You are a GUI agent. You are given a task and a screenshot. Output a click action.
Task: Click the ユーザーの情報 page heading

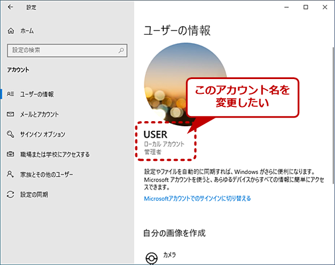click(x=177, y=30)
